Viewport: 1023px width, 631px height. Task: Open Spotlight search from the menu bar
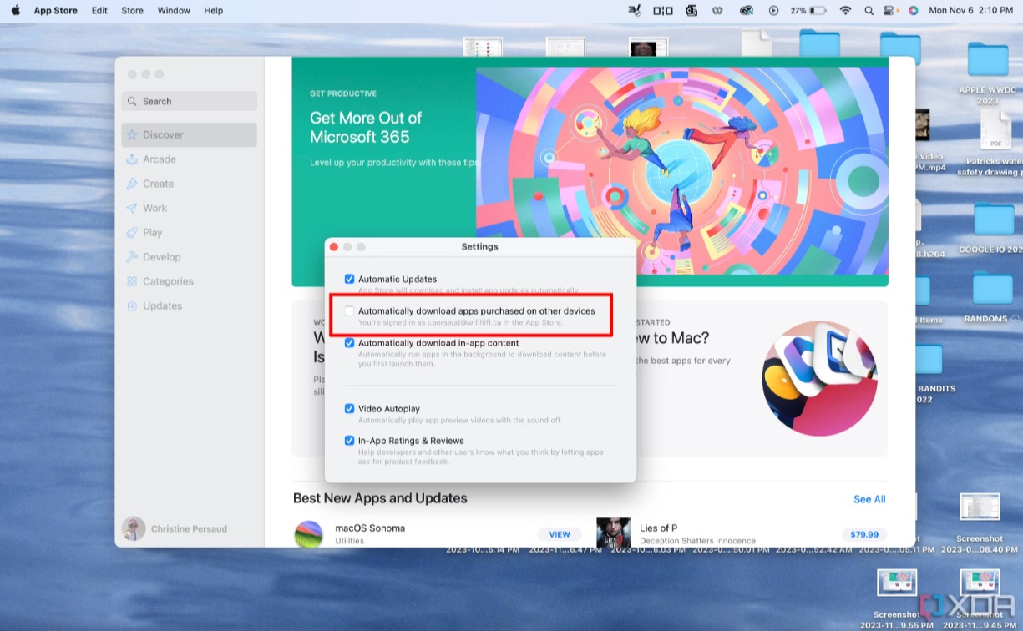[x=869, y=11]
